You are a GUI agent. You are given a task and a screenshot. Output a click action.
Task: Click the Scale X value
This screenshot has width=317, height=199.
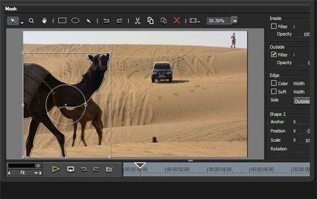[x=307, y=140]
